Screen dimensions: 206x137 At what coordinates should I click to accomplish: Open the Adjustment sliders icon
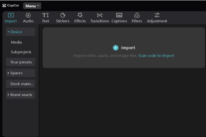[157, 15]
